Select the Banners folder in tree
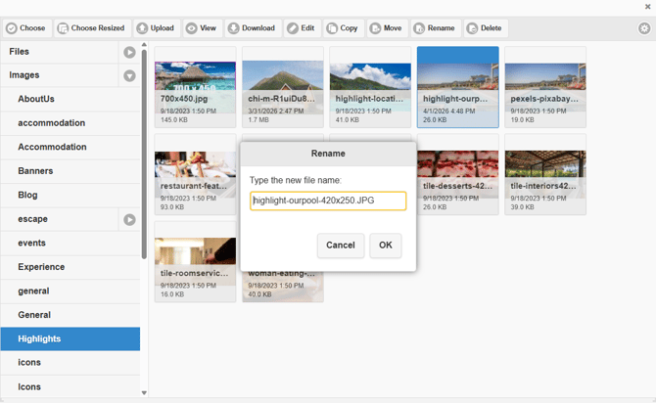 (35, 171)
